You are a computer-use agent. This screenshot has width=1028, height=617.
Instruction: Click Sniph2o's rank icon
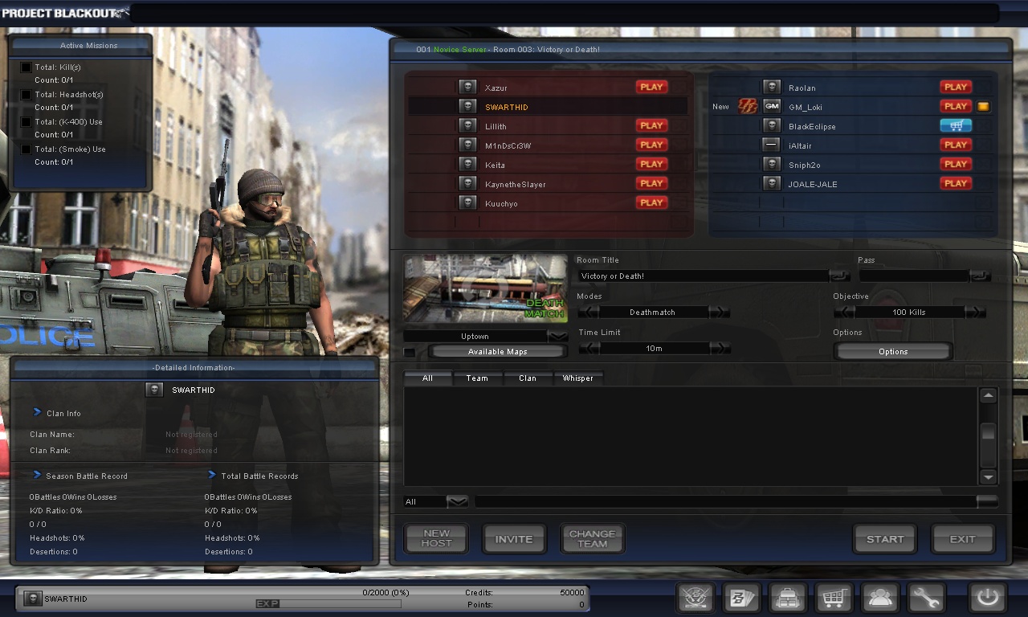772,164
